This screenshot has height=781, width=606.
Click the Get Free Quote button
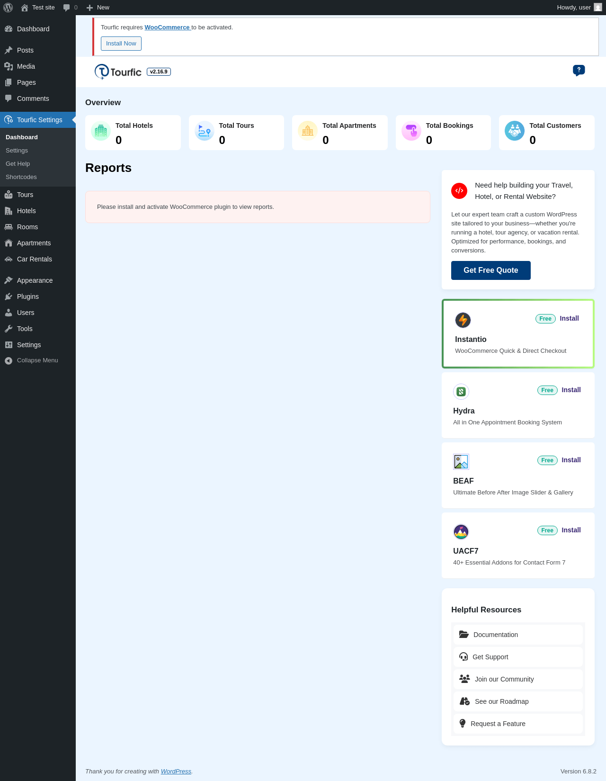pos(491,270)
